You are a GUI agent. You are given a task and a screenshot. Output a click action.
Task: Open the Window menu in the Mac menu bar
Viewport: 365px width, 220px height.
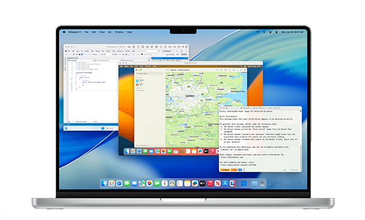[119, 32]
